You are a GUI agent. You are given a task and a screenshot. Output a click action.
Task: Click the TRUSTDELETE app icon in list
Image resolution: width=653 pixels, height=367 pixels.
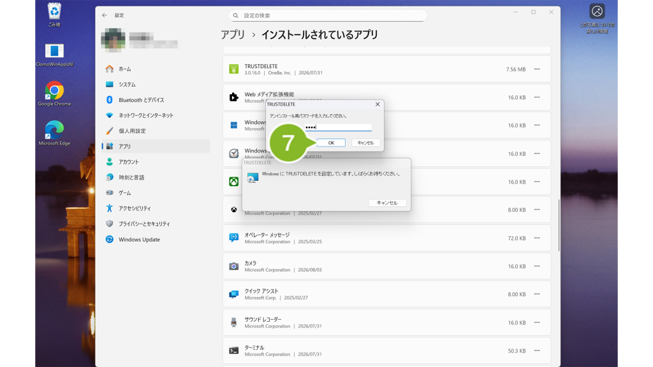click(233, 69)
